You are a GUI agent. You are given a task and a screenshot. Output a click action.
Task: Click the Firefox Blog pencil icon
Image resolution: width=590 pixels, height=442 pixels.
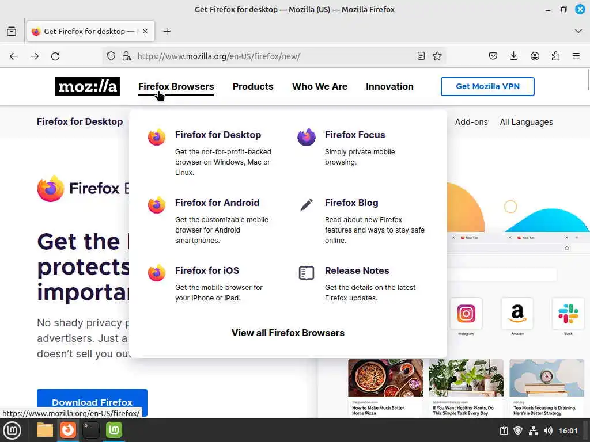pos(307,205)
